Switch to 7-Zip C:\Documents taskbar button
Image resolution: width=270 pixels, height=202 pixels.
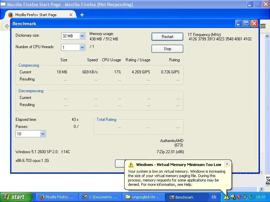tap(100, 197)
